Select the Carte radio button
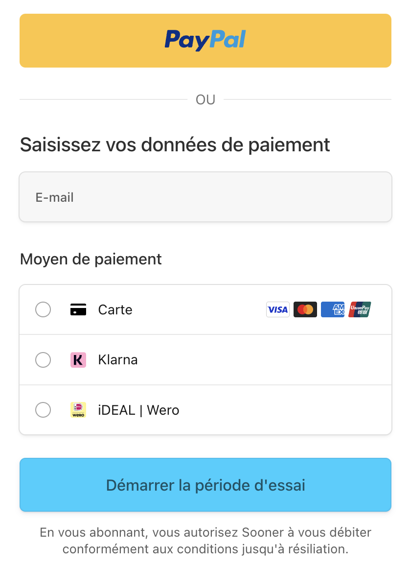Viewport: 410px width, 568px height. [43, 309]
